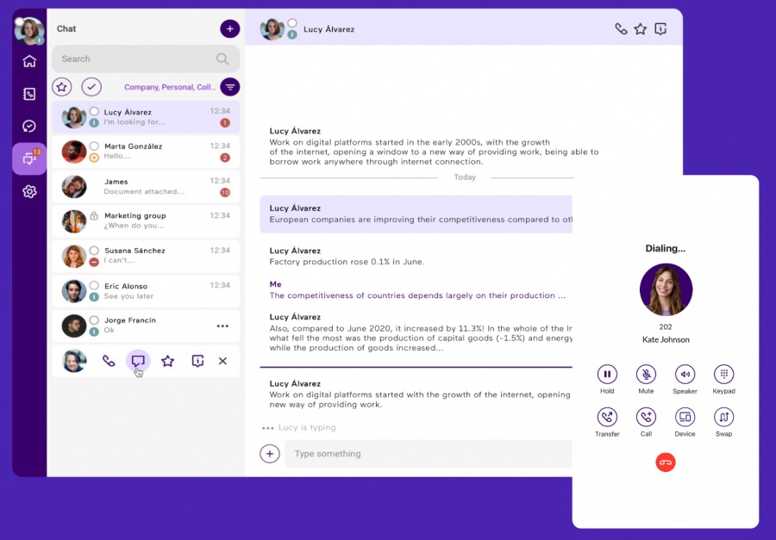The width and height of the screenshot is (776, 540).
Task: Select the circle checkbox beside Susana Sánchez
Action: tap(94, 251)
